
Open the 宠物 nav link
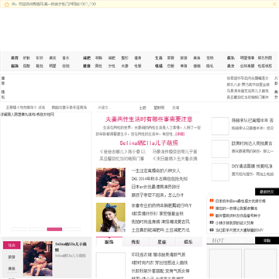(210, 58)
